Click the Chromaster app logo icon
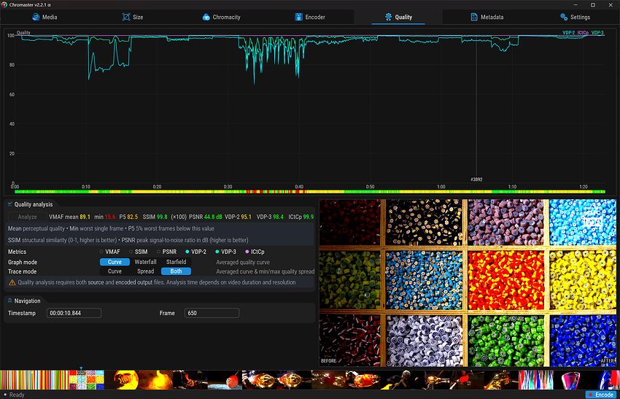Screen dimensions: 620x399 click(4, 5)
